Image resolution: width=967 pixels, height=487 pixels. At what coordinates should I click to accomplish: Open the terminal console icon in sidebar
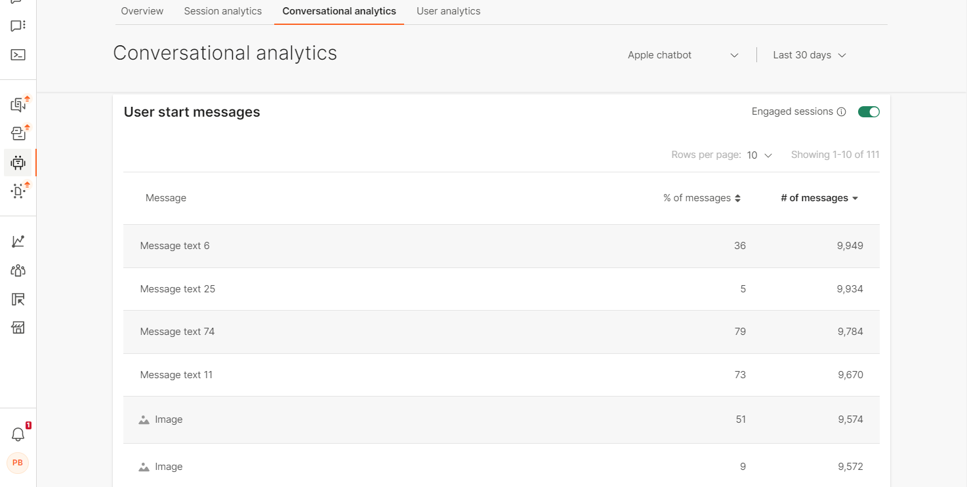pos(18,55)
